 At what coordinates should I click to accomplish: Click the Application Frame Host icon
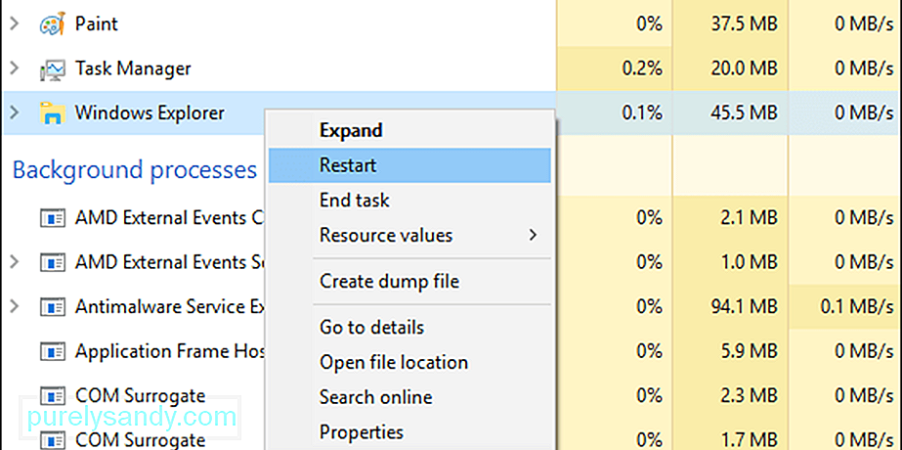[x=52, y=351]
